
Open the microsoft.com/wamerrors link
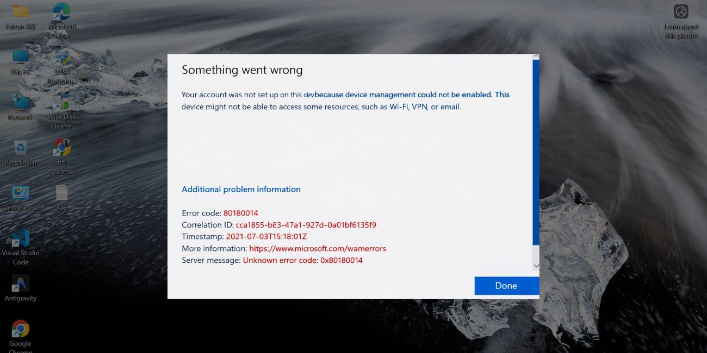tap(317, 248)
